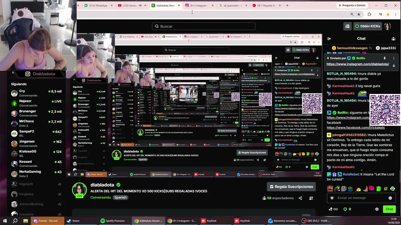Open Najasor live channel in sidebar

(x=36, y=103)
